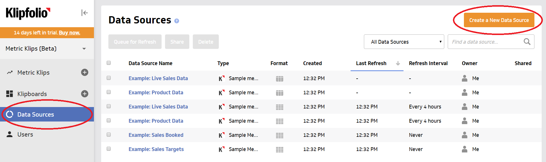The image size is (546, 162).
Task: Click the Users person icon in sidebar
Action: (x=10, y=134)
